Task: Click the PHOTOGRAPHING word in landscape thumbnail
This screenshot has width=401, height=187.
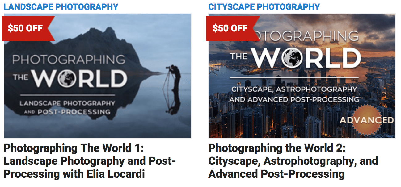Action: coord(69,60)
